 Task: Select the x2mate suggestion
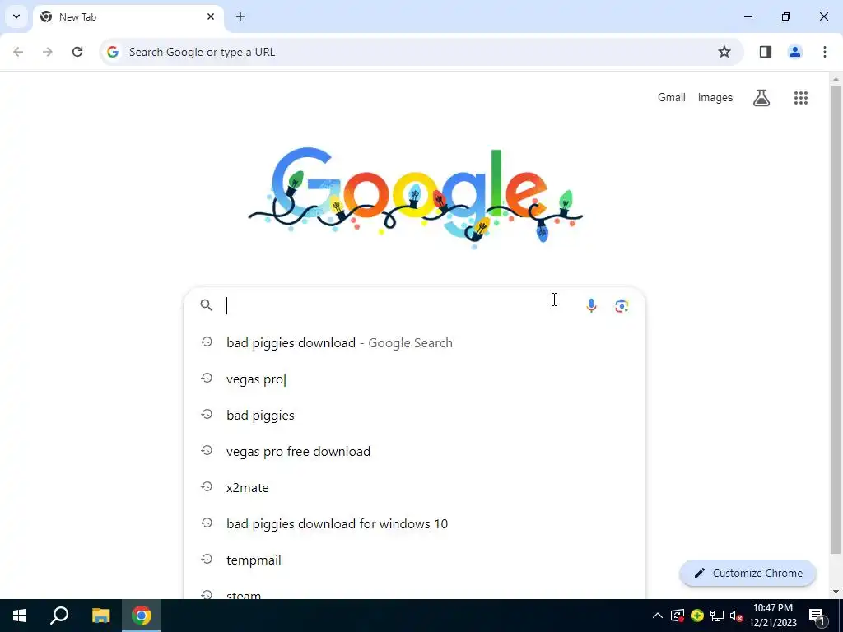(x=415, y=487)
